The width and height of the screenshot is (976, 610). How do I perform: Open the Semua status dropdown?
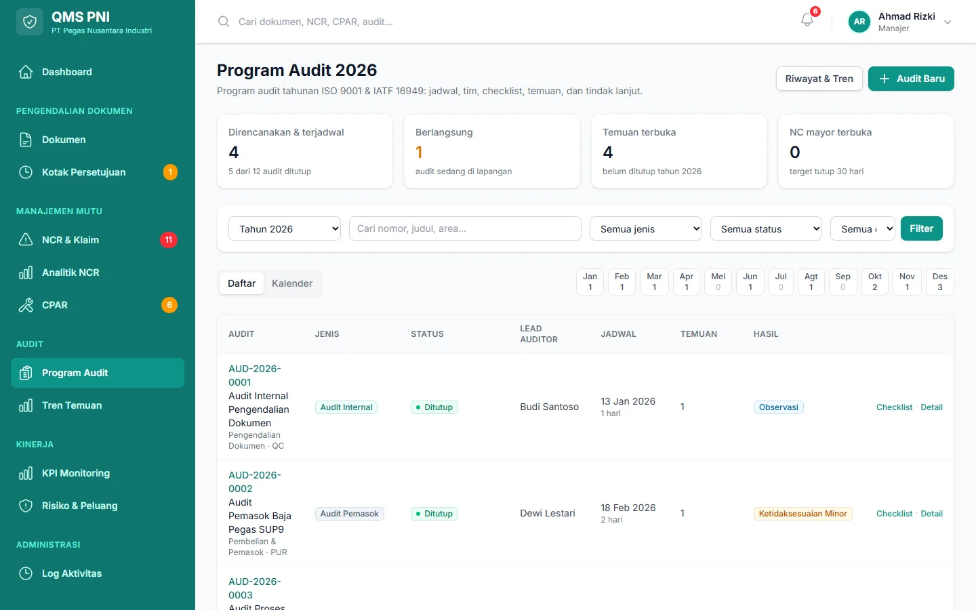coord(766,228)
